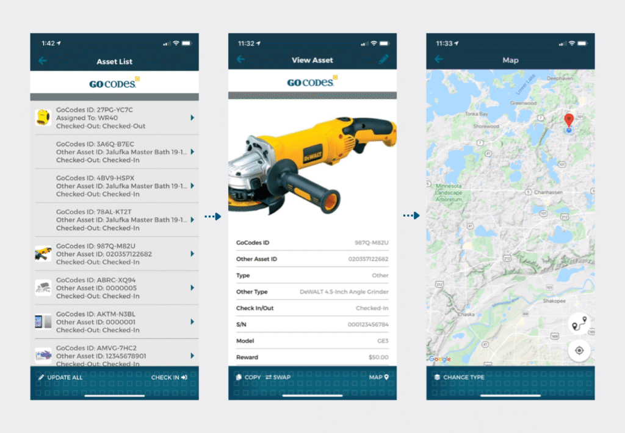Tap the Tonka Bay label on the map
The image size is (625, 433).
476,114
